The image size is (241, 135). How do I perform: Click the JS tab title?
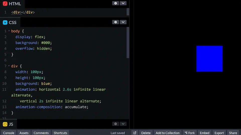[x=11, y=124]
